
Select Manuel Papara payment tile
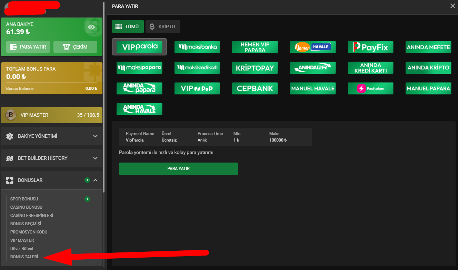pos(428,89)
